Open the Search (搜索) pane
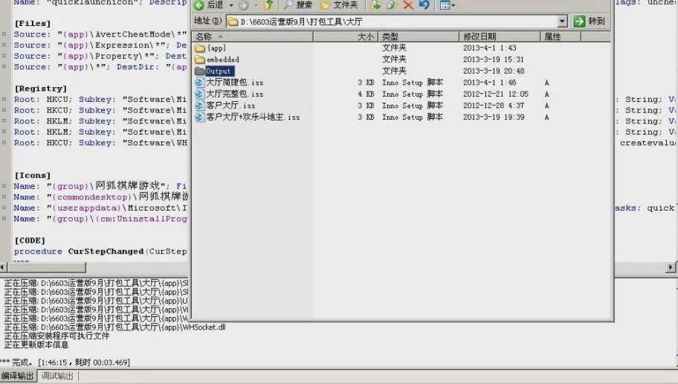Viewport: 678px width, 384px height. [297, 5]
